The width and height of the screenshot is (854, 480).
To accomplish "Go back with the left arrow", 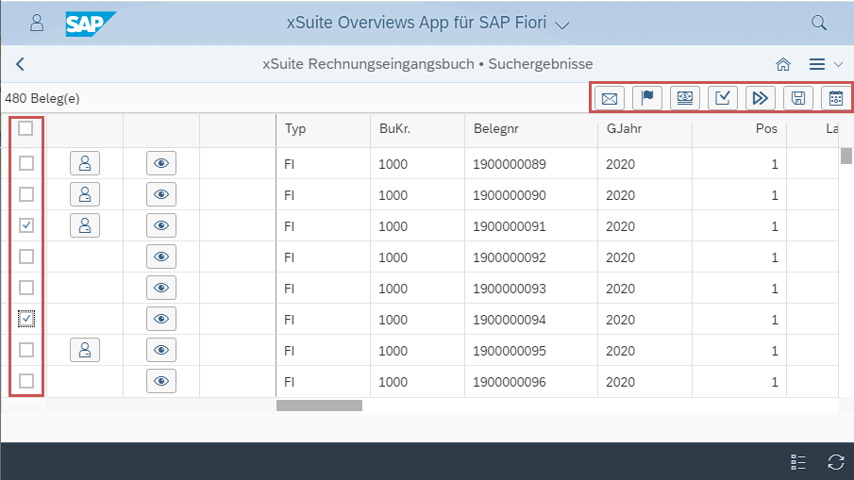I will pyautogui.click(x=20, y=64).
